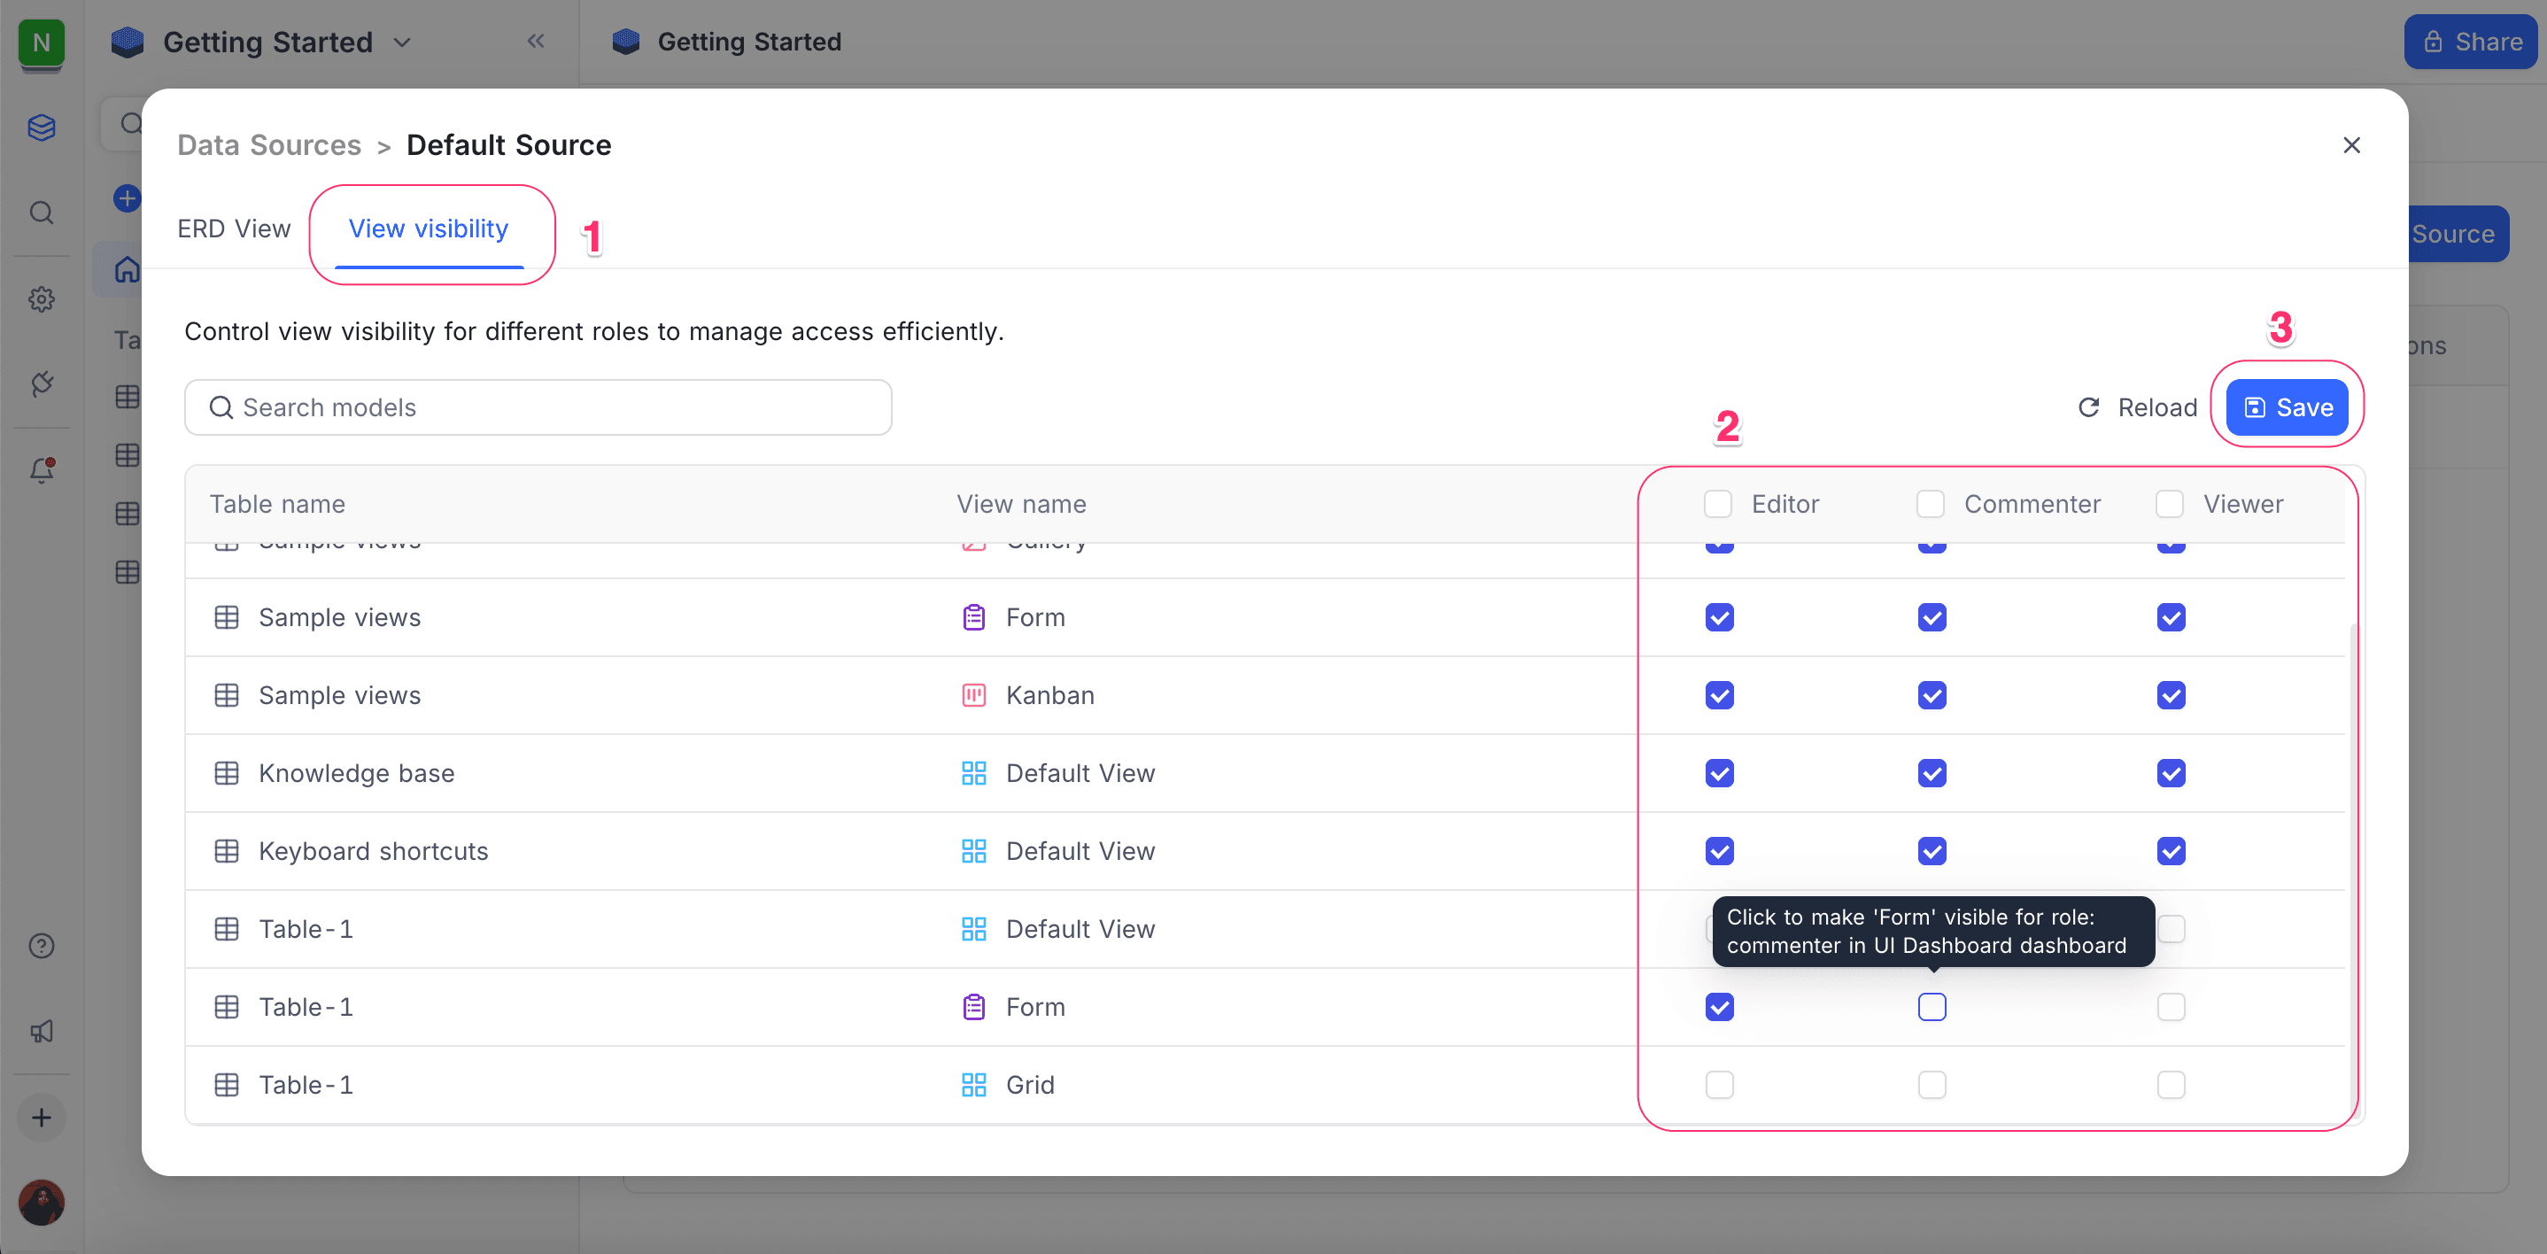Collapse sidebar with double chevron
Image resolution: width=2547 pixels, height=1254 pixels.
pos(535,41)
